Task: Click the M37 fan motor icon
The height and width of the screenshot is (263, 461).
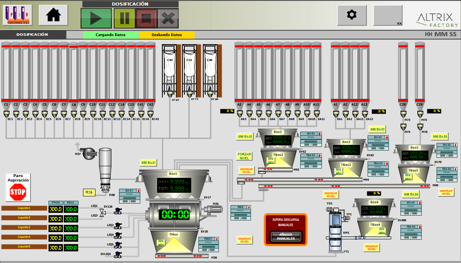Action: [x=89, y=153]
